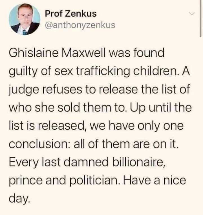203x215 pixels.
Task: Click "all of them are on it"
Action: click(126, 144)
